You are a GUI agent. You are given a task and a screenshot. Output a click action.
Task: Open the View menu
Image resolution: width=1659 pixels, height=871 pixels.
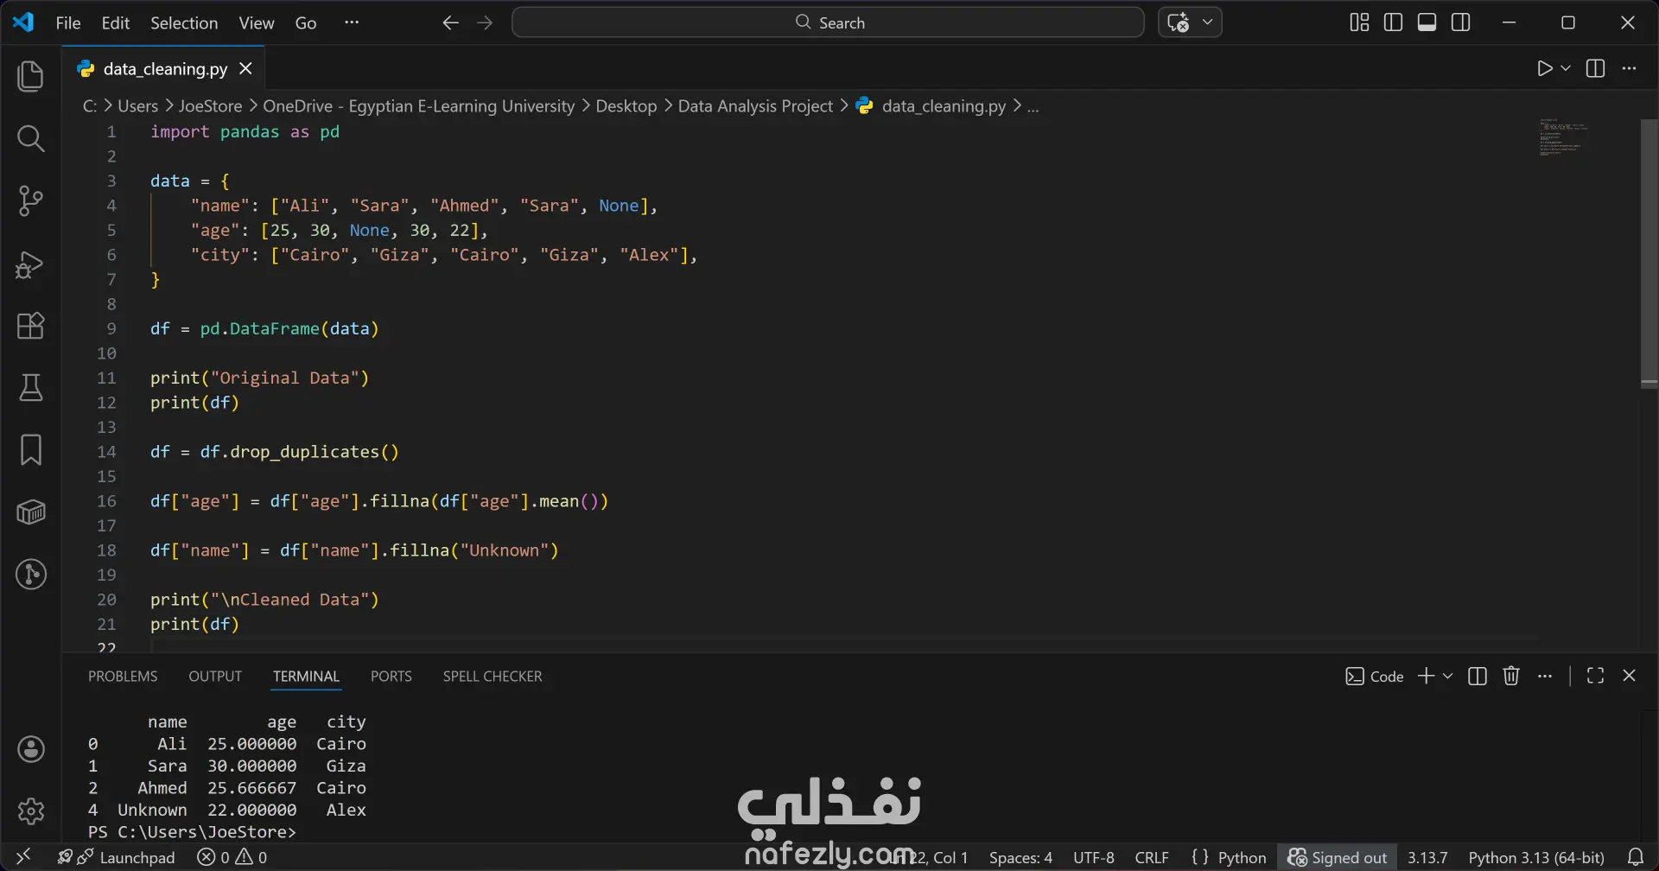(257, 22)
